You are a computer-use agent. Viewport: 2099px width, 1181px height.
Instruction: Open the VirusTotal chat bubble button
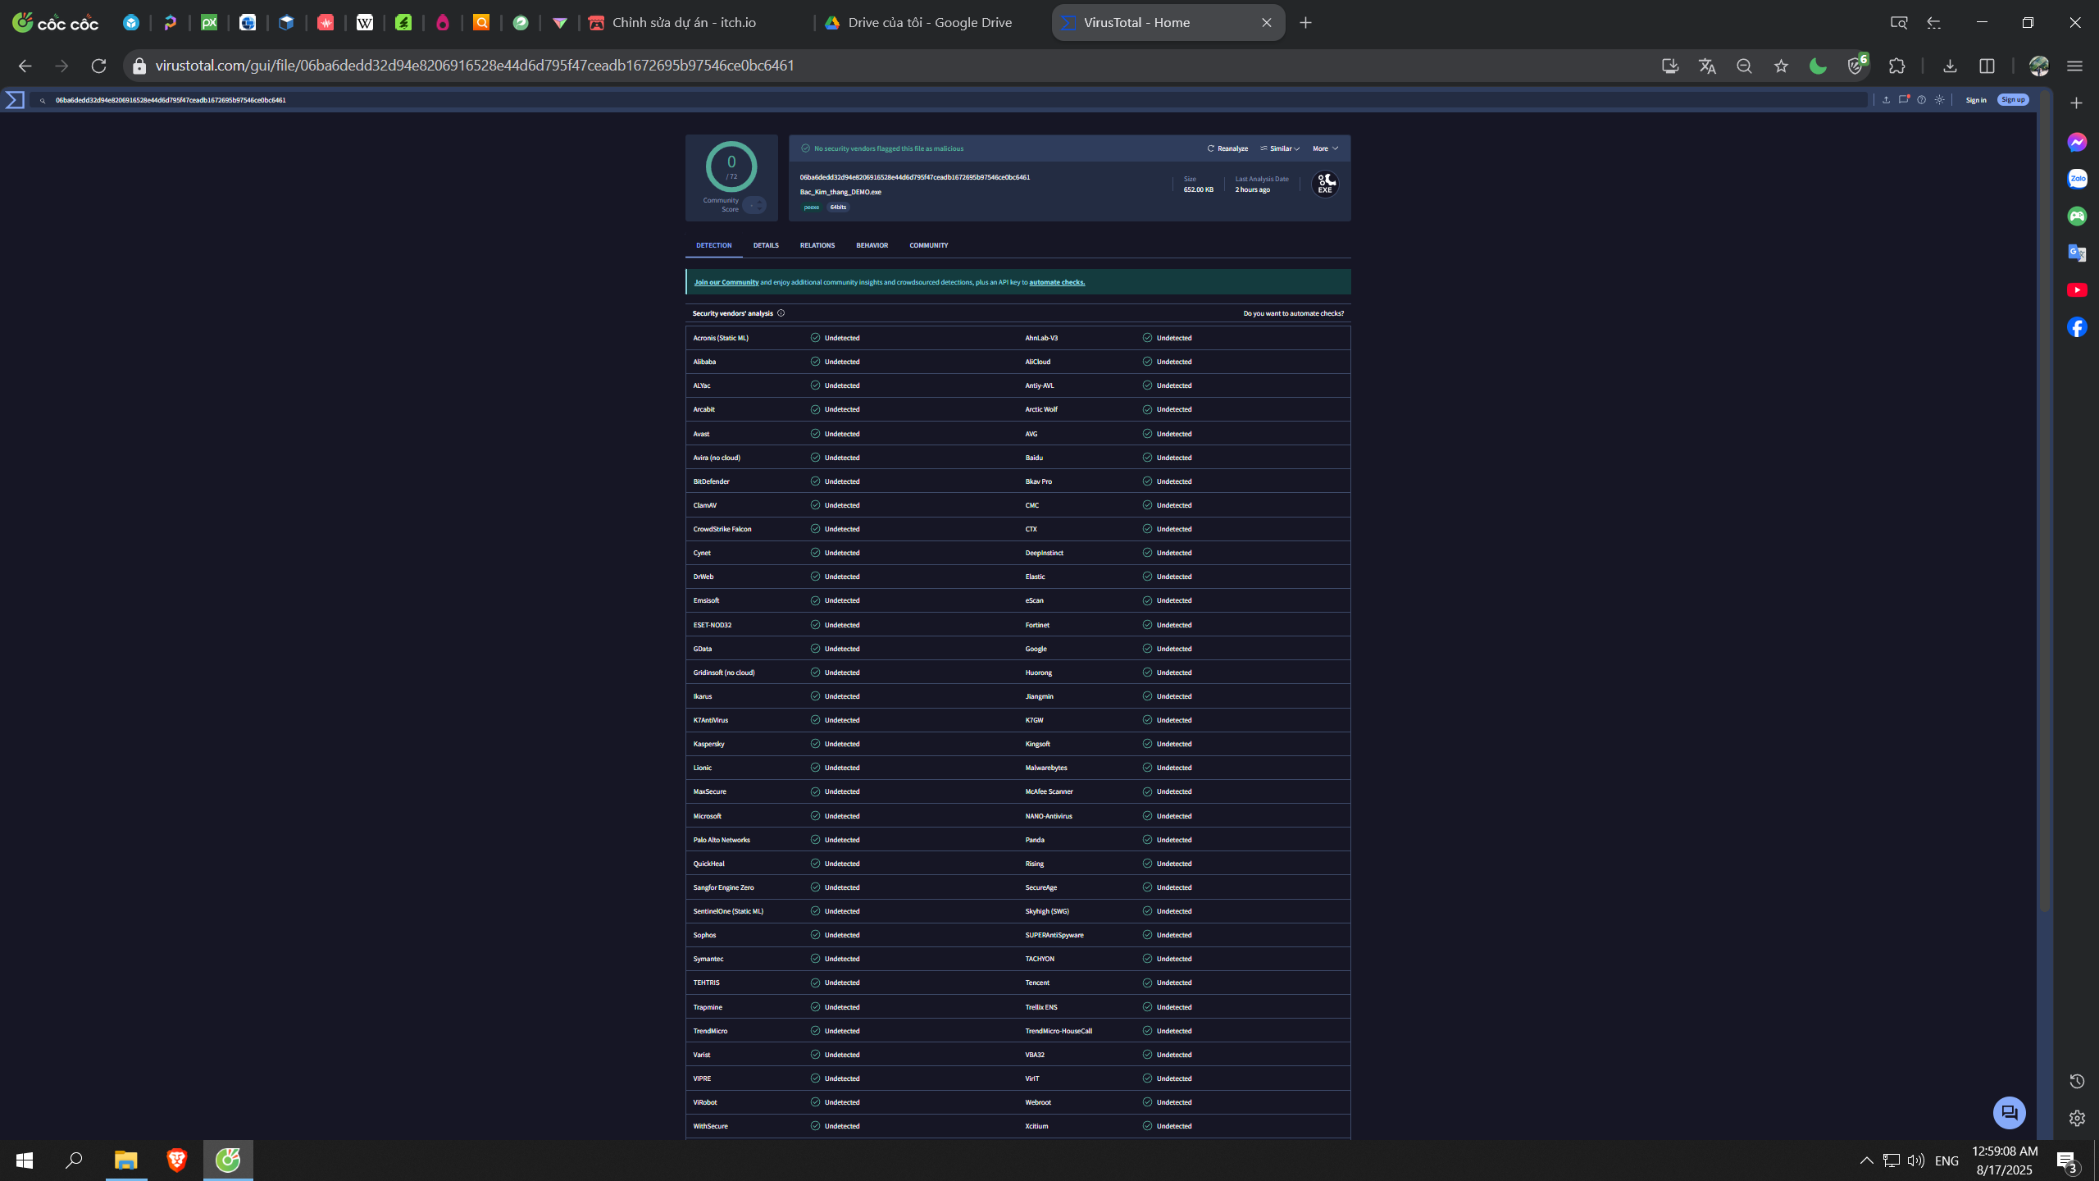[x=2010, y=1113]
